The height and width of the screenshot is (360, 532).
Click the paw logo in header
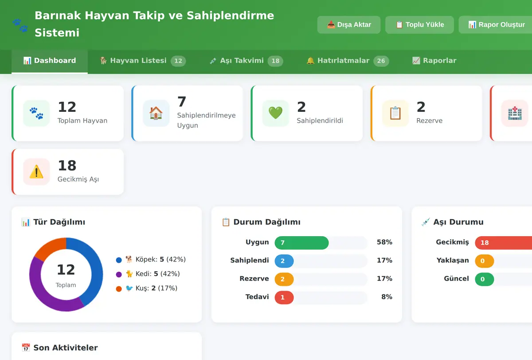coord(20,25)
